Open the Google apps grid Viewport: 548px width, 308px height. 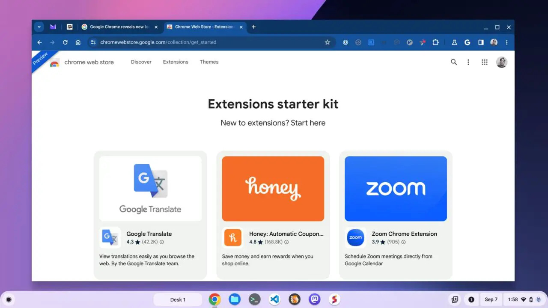click(485, 62)
